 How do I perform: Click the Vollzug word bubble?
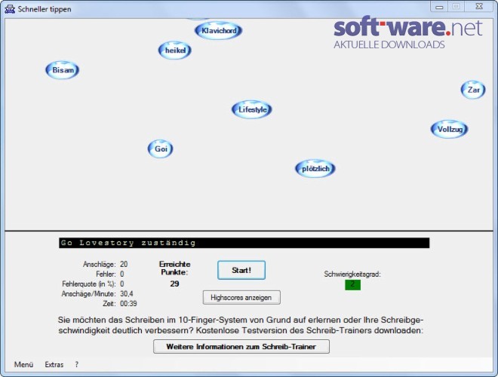(450, 129)
